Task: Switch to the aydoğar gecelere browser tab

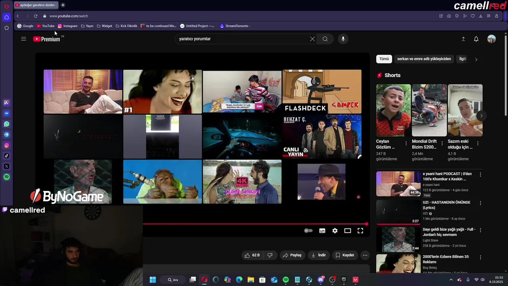Action: point(36,5)
